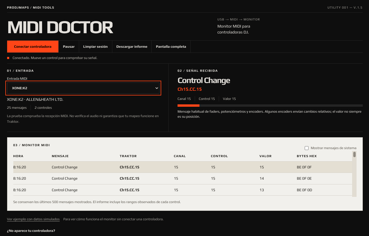Click the 2 controles counter
The image size is (369, 236).
(43, 108)
